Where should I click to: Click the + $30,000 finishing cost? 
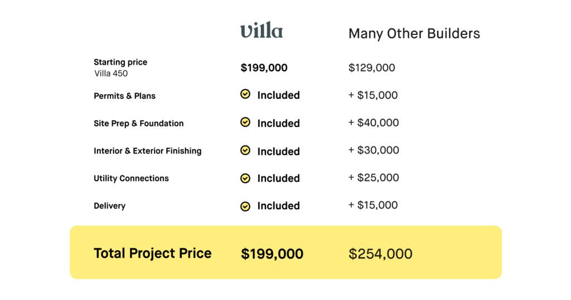pyautogui.click(x=374, y=150)
